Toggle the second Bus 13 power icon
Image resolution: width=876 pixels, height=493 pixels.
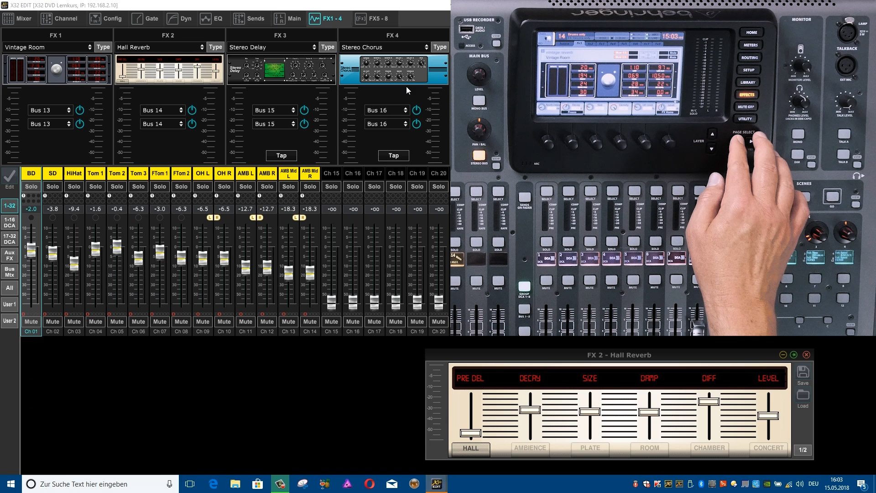[80, 124]
